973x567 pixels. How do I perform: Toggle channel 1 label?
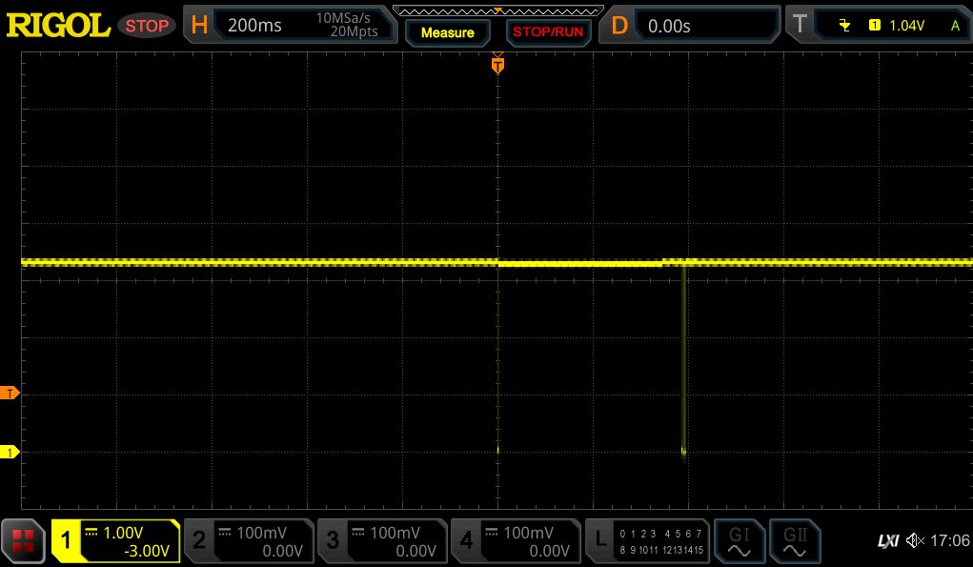[66, 540]
